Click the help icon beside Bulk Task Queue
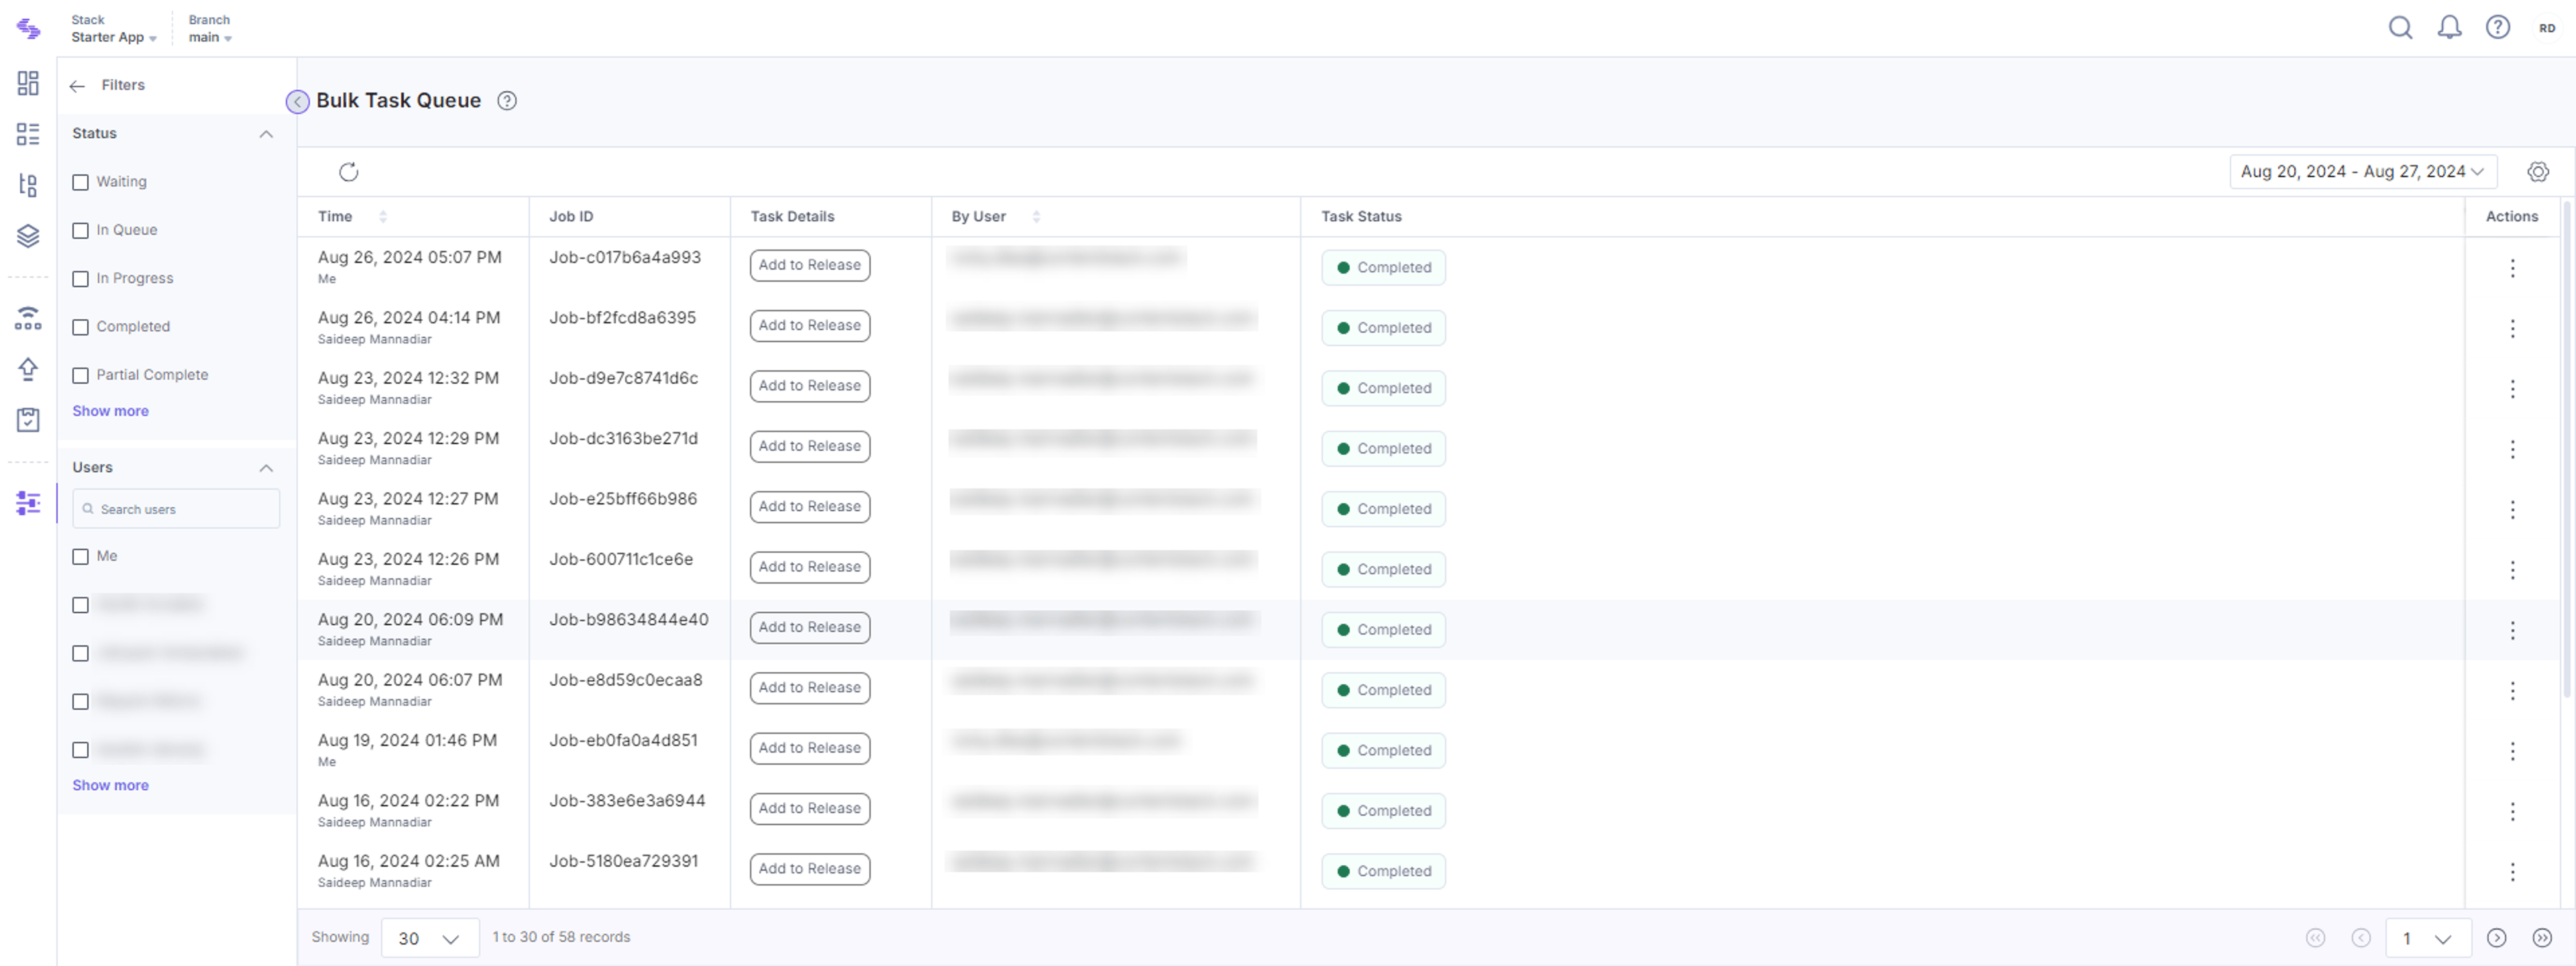This screenshot has height=966, width=2576. click(x=507, y=101)
